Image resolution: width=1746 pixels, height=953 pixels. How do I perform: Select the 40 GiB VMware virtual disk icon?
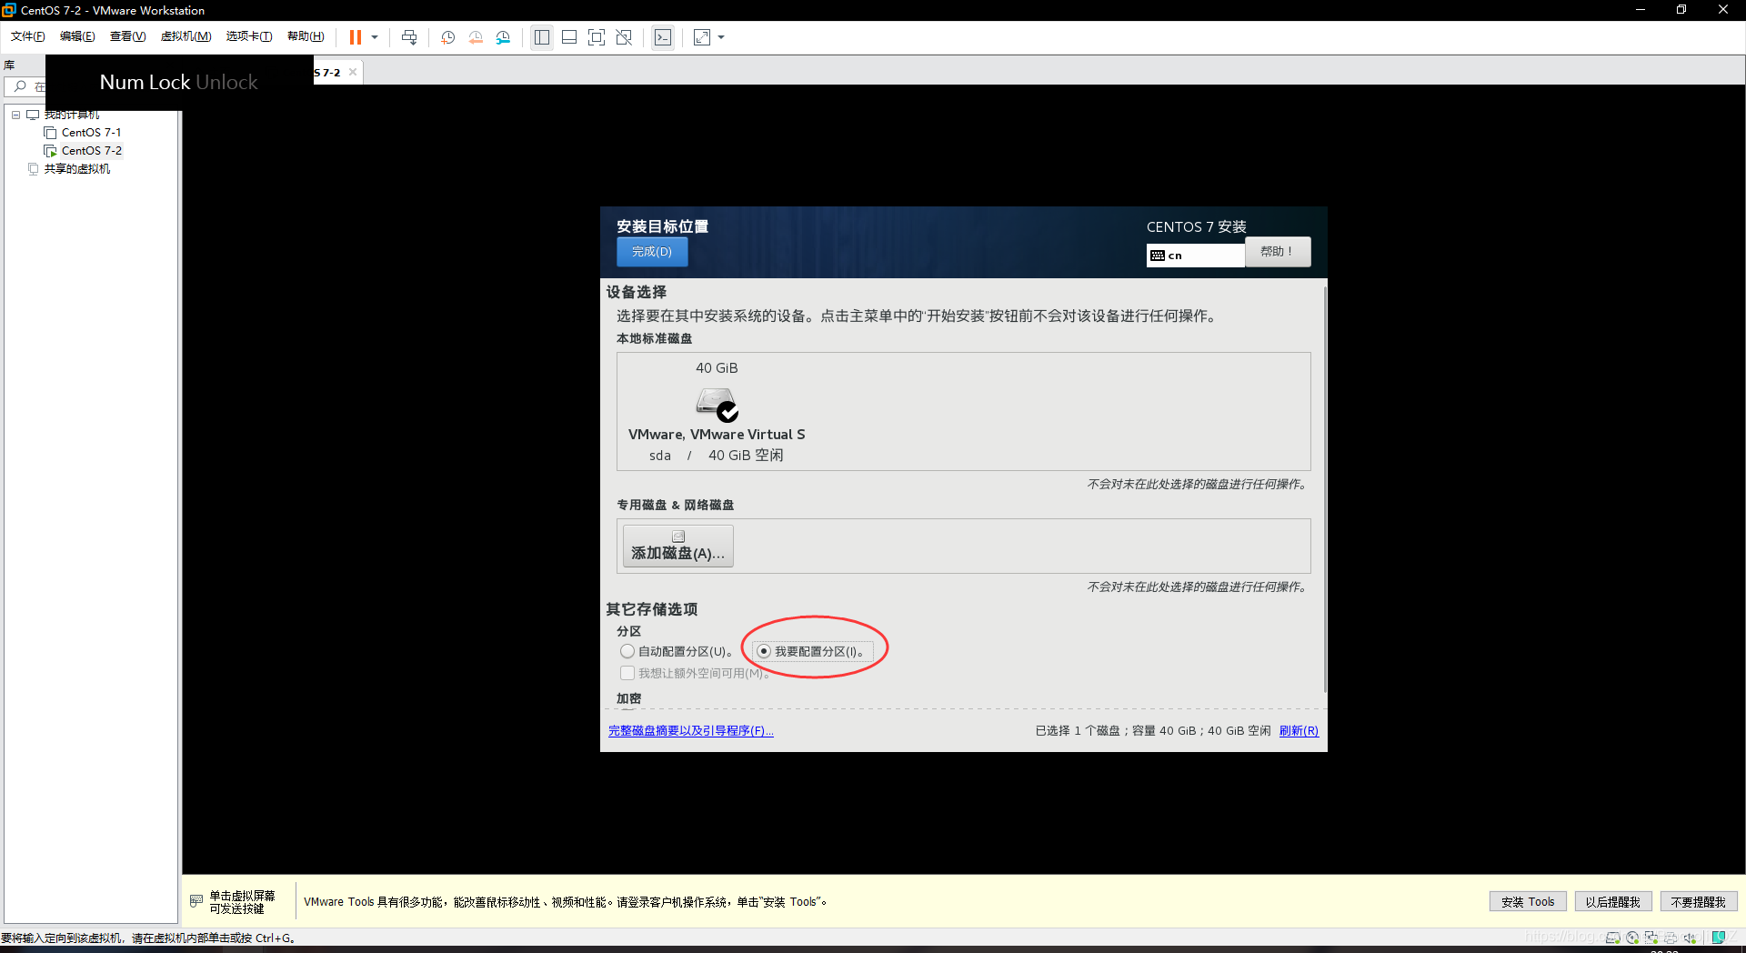point(717,404)
